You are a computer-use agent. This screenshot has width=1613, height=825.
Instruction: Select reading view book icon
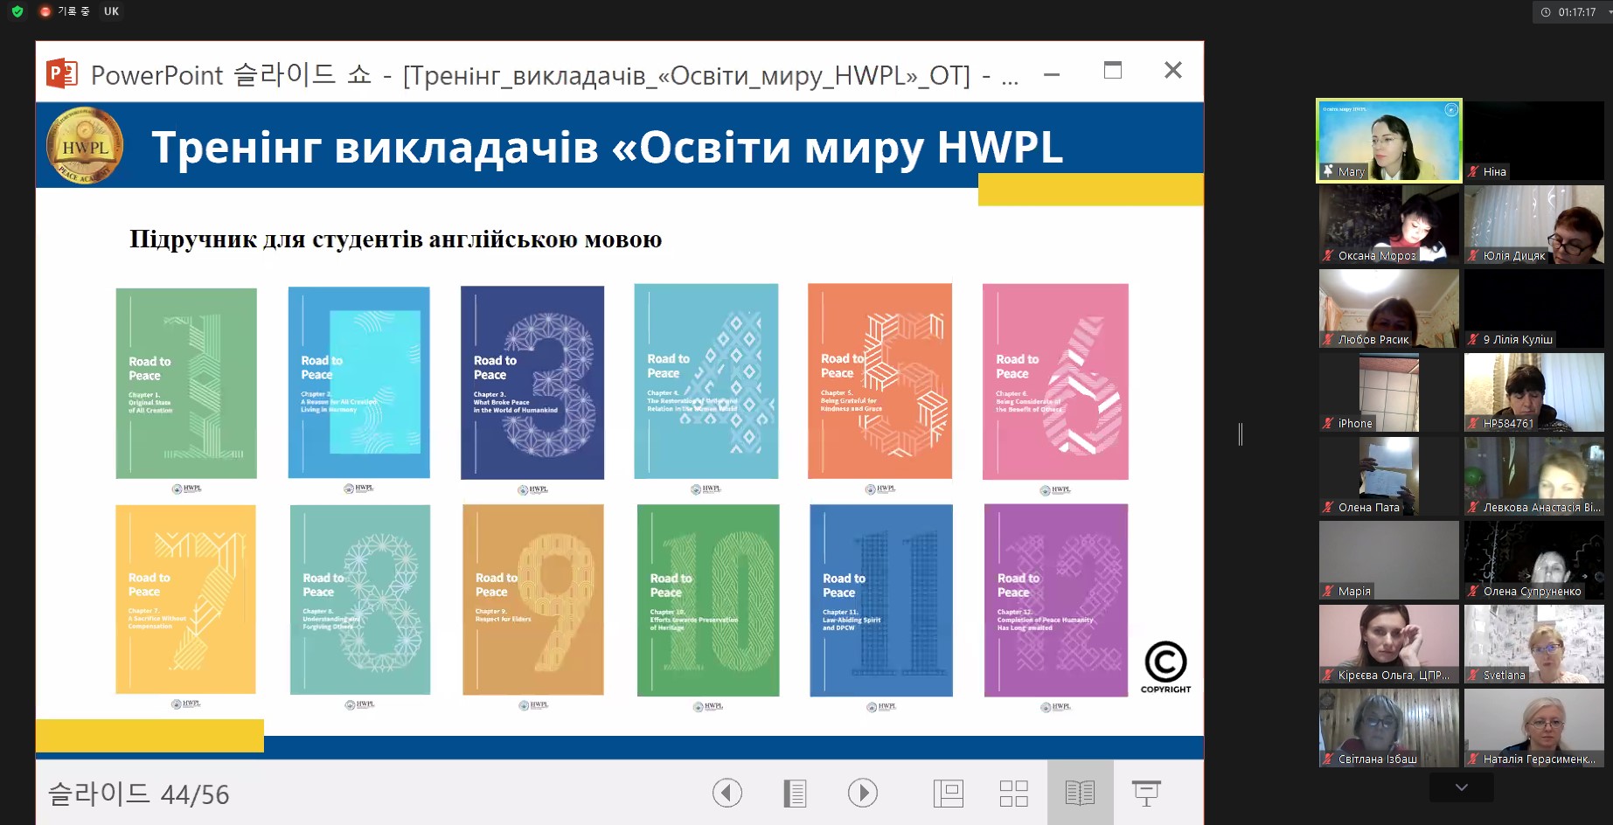click(x=1080, y=794)
